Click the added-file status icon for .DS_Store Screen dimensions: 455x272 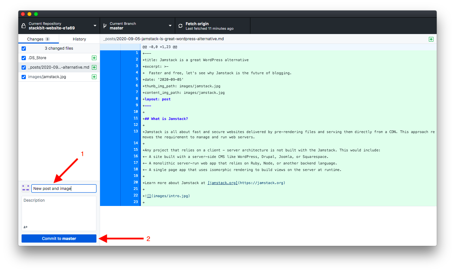(94, 58)
